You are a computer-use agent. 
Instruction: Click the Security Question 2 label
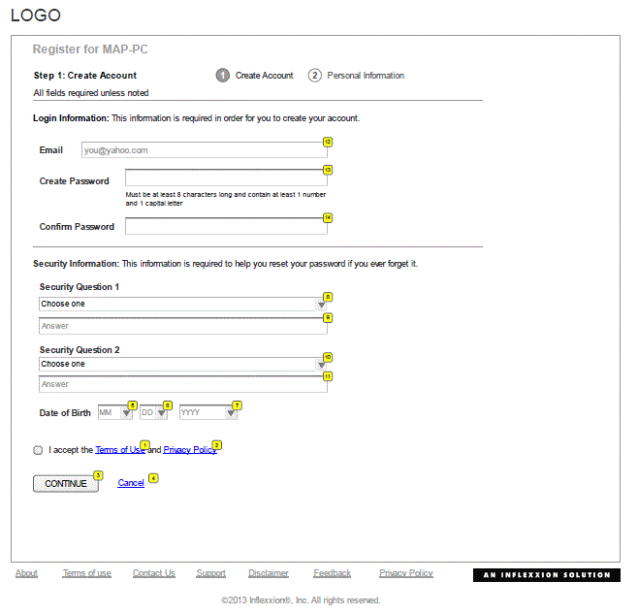point(80,350)
